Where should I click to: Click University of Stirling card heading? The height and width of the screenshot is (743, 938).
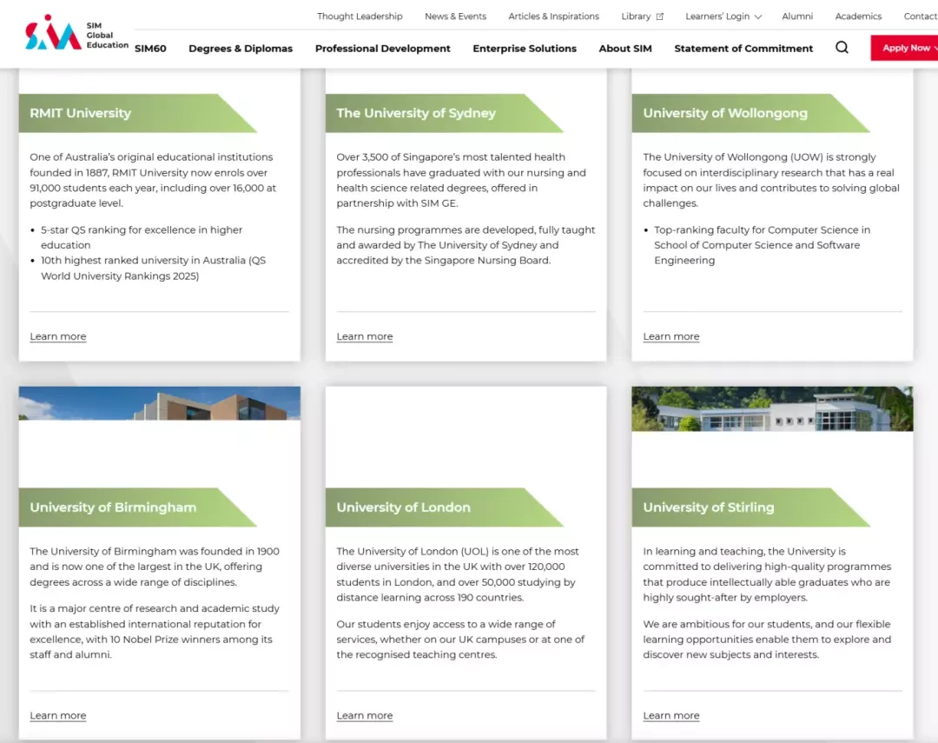(x=709, y=507)
